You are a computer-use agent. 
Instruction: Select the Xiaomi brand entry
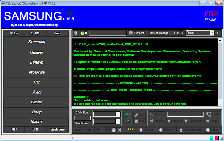coord(36,121)
